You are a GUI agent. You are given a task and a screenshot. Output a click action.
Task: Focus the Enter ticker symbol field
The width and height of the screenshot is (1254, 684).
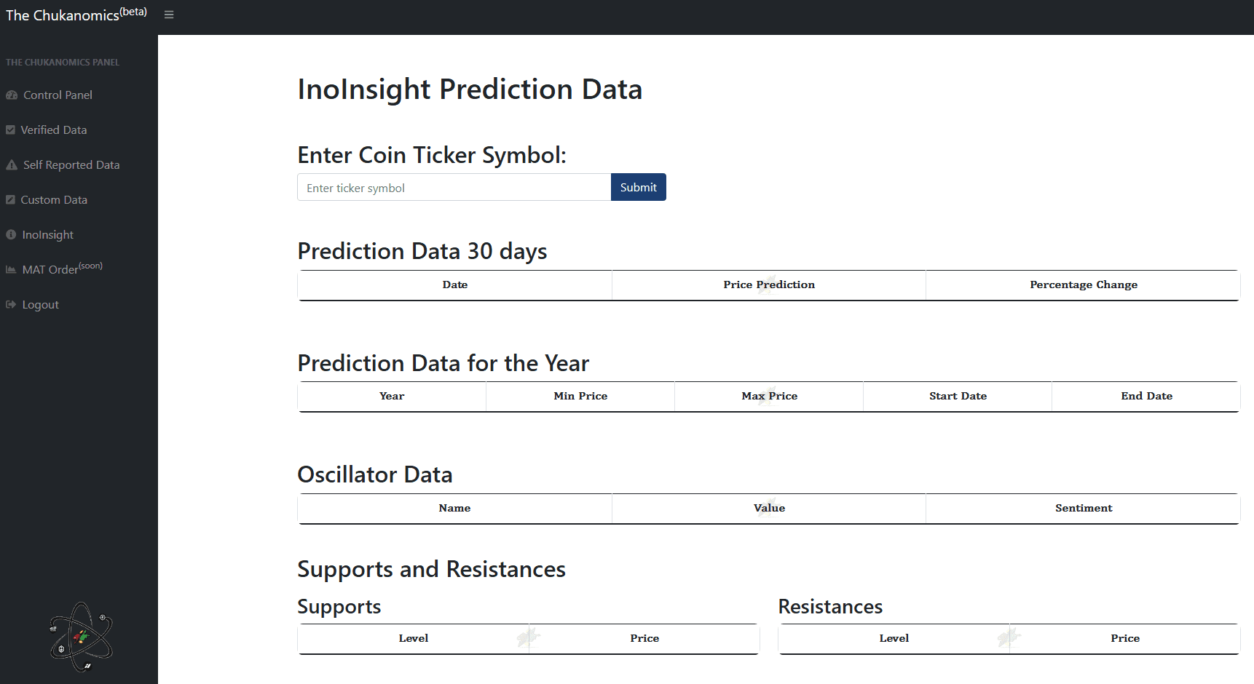coord(454,188)
